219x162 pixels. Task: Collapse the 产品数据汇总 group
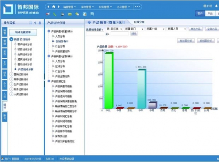[49, 81]
